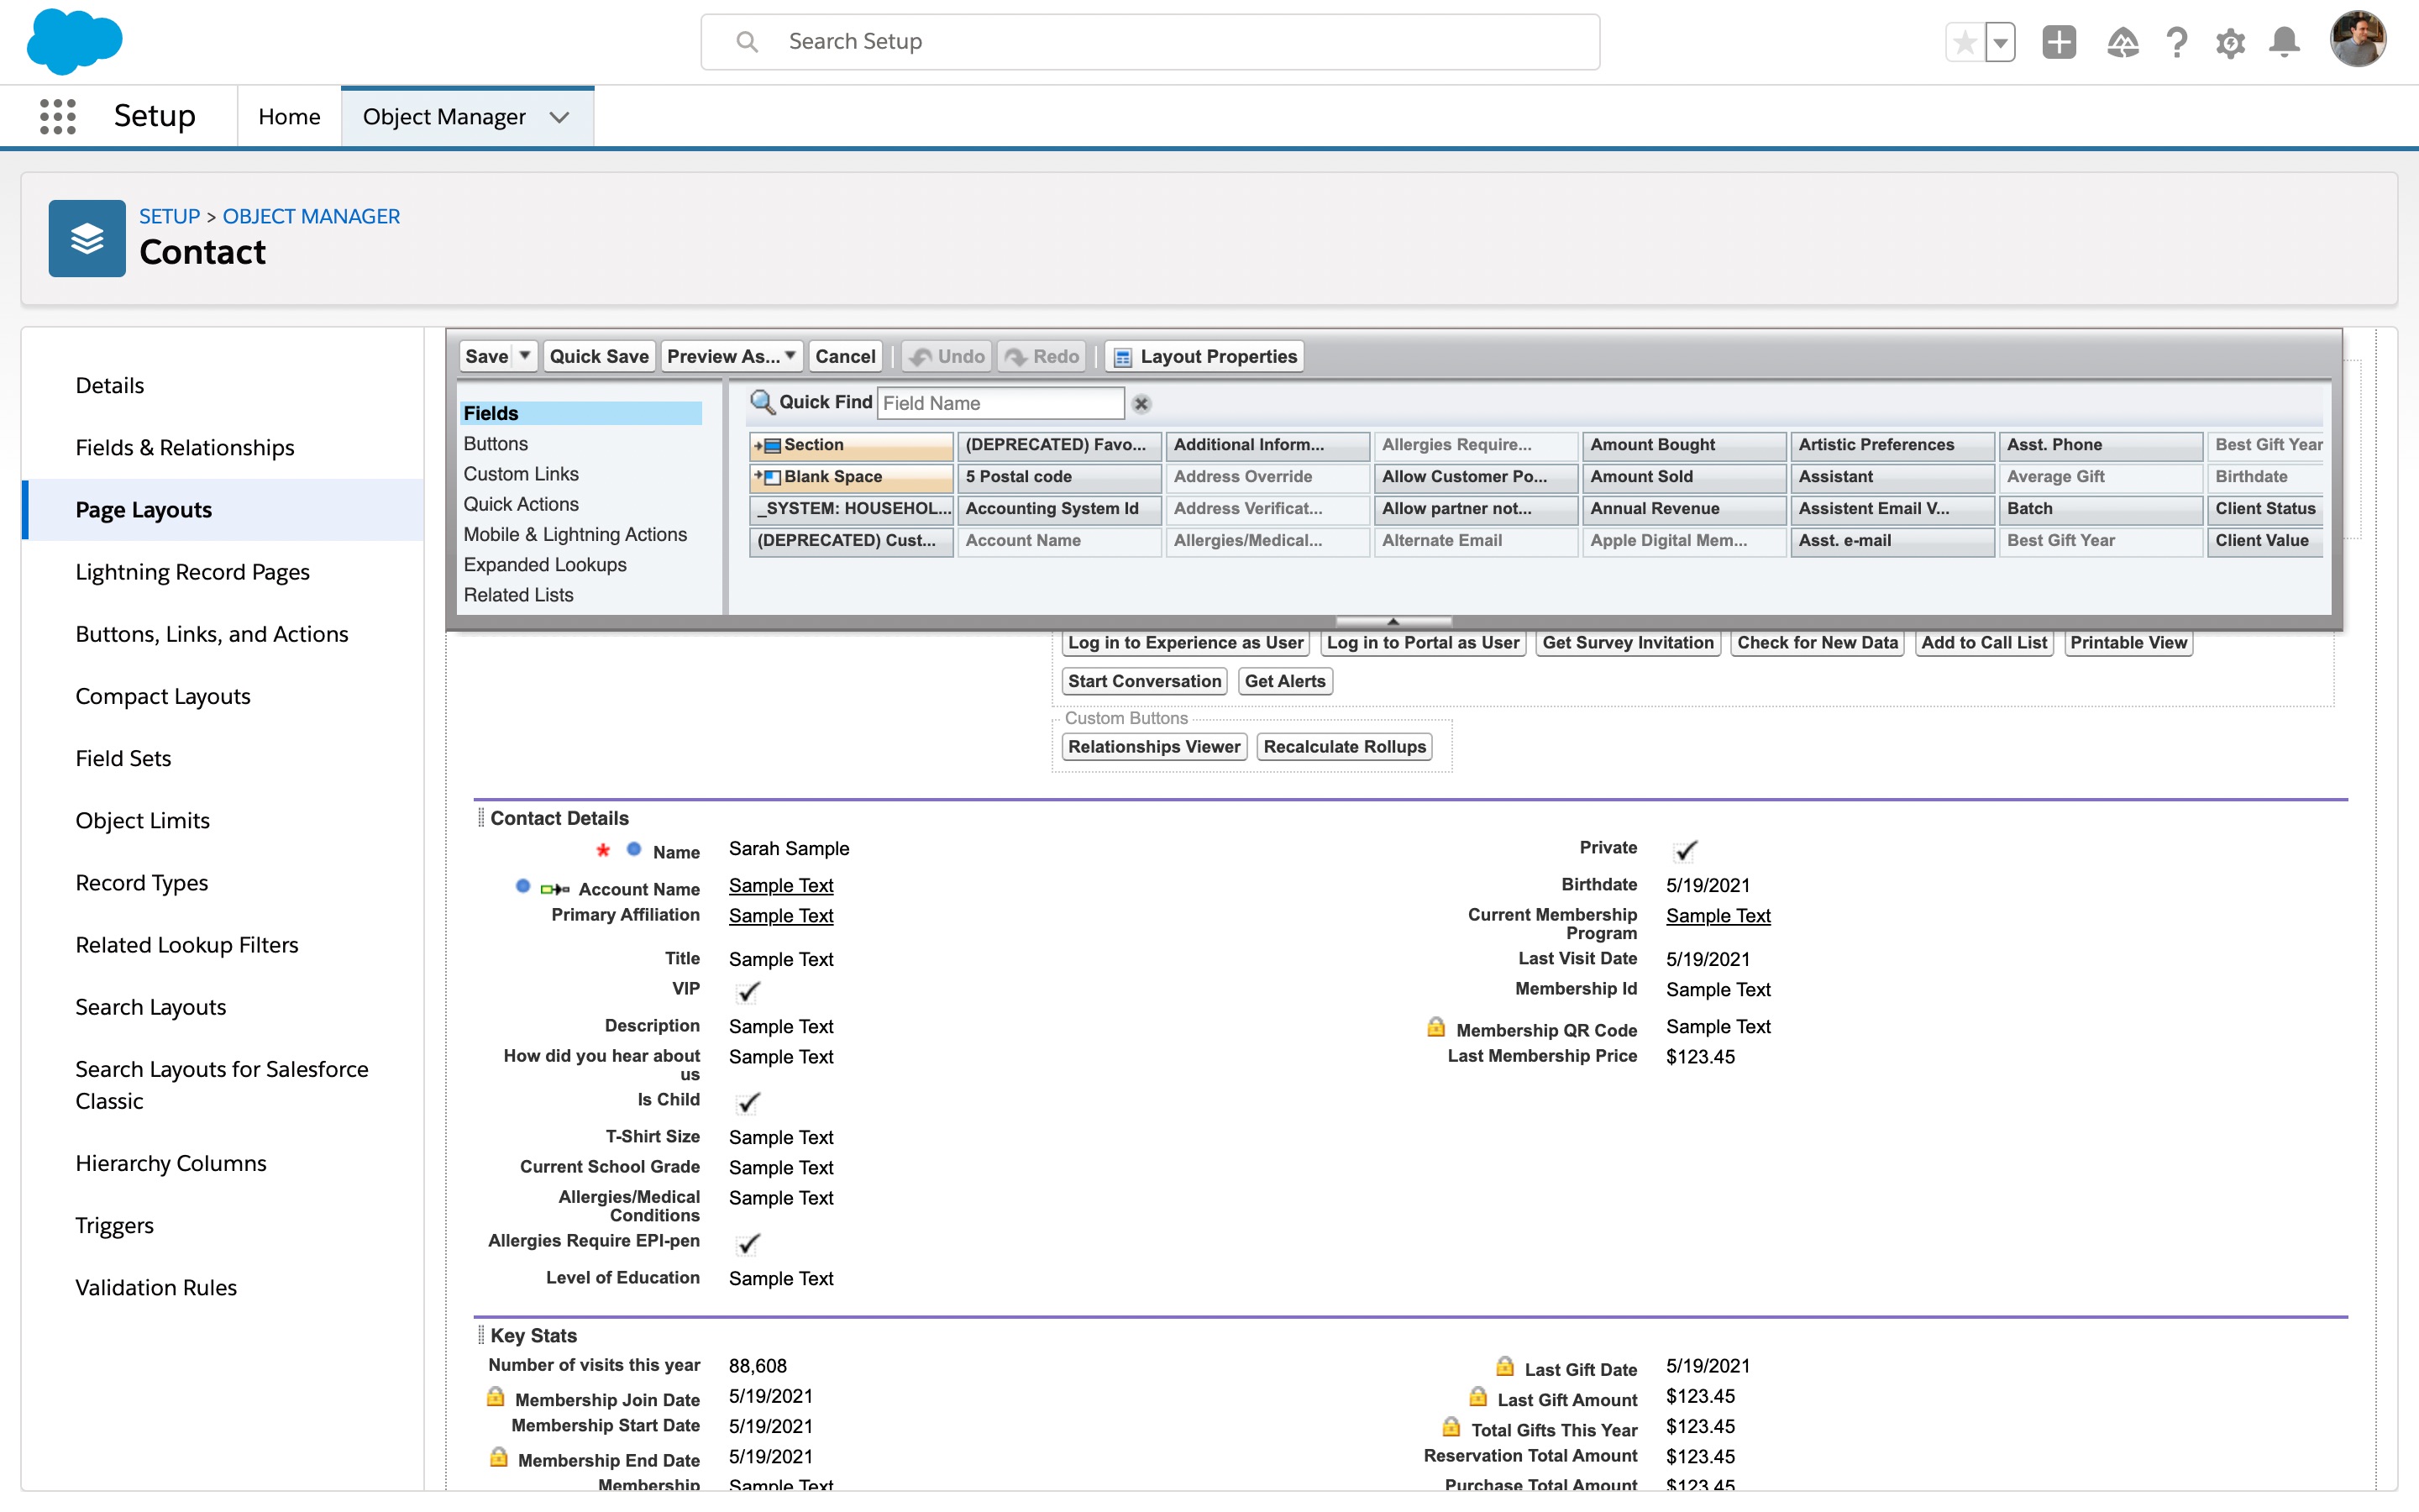Click the lock icon beside Membership Join Date

(496, 1397)
